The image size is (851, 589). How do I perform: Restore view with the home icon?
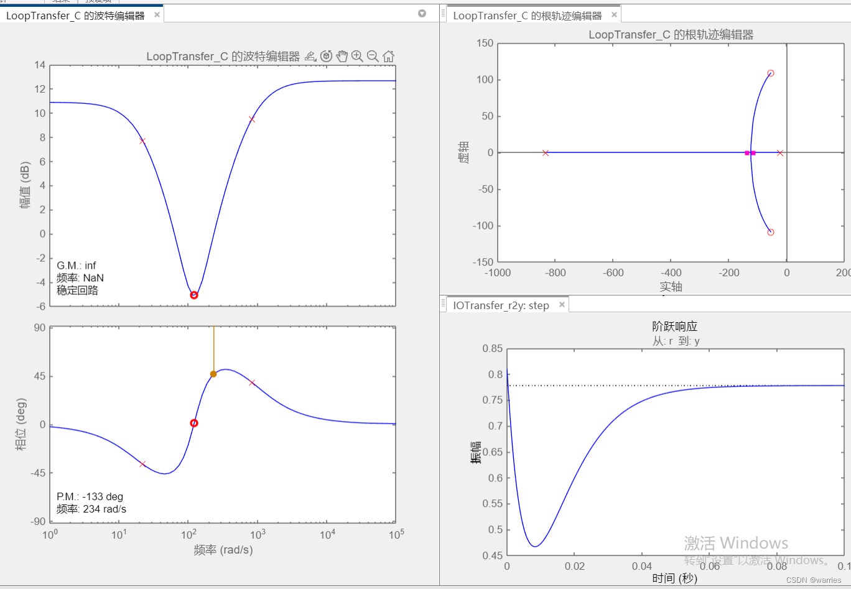click(x=388, y=57)
